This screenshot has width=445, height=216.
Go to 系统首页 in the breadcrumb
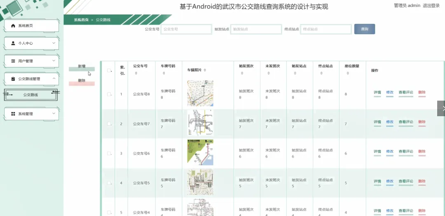click(x=81, y=20)
